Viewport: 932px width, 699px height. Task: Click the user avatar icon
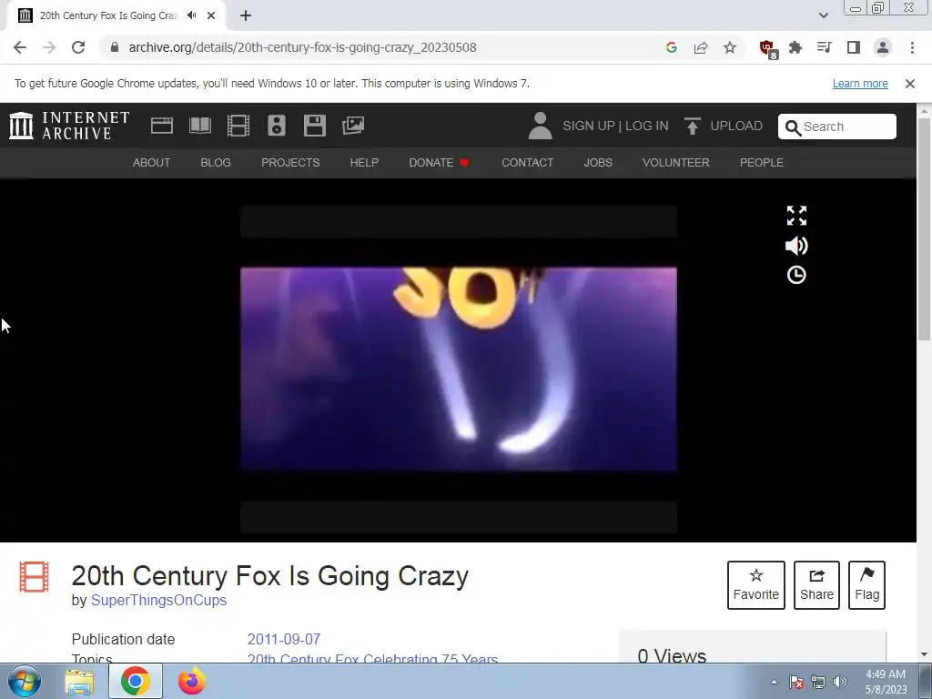[541, 126]
